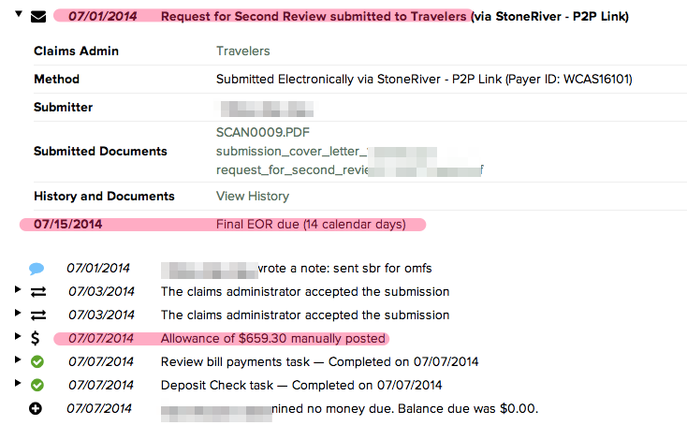The image size is (687, 440).
Task: Expand the Review bill payments task row
Action: (x=18, y=359)
